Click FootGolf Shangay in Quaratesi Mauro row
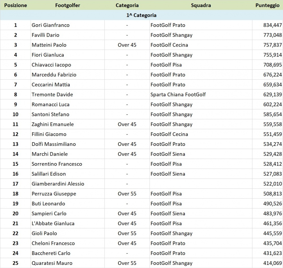The width and height of the screenshot is (283, 268). [x=171, y=263]
